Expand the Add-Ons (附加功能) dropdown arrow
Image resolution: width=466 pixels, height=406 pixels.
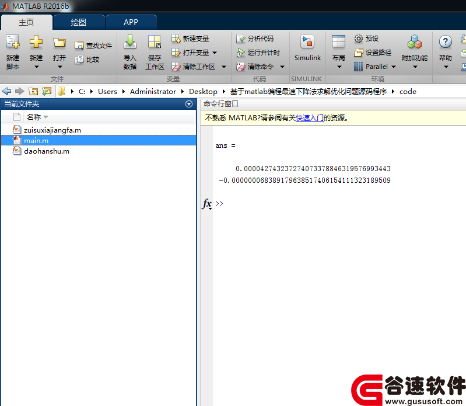point(415,67)
